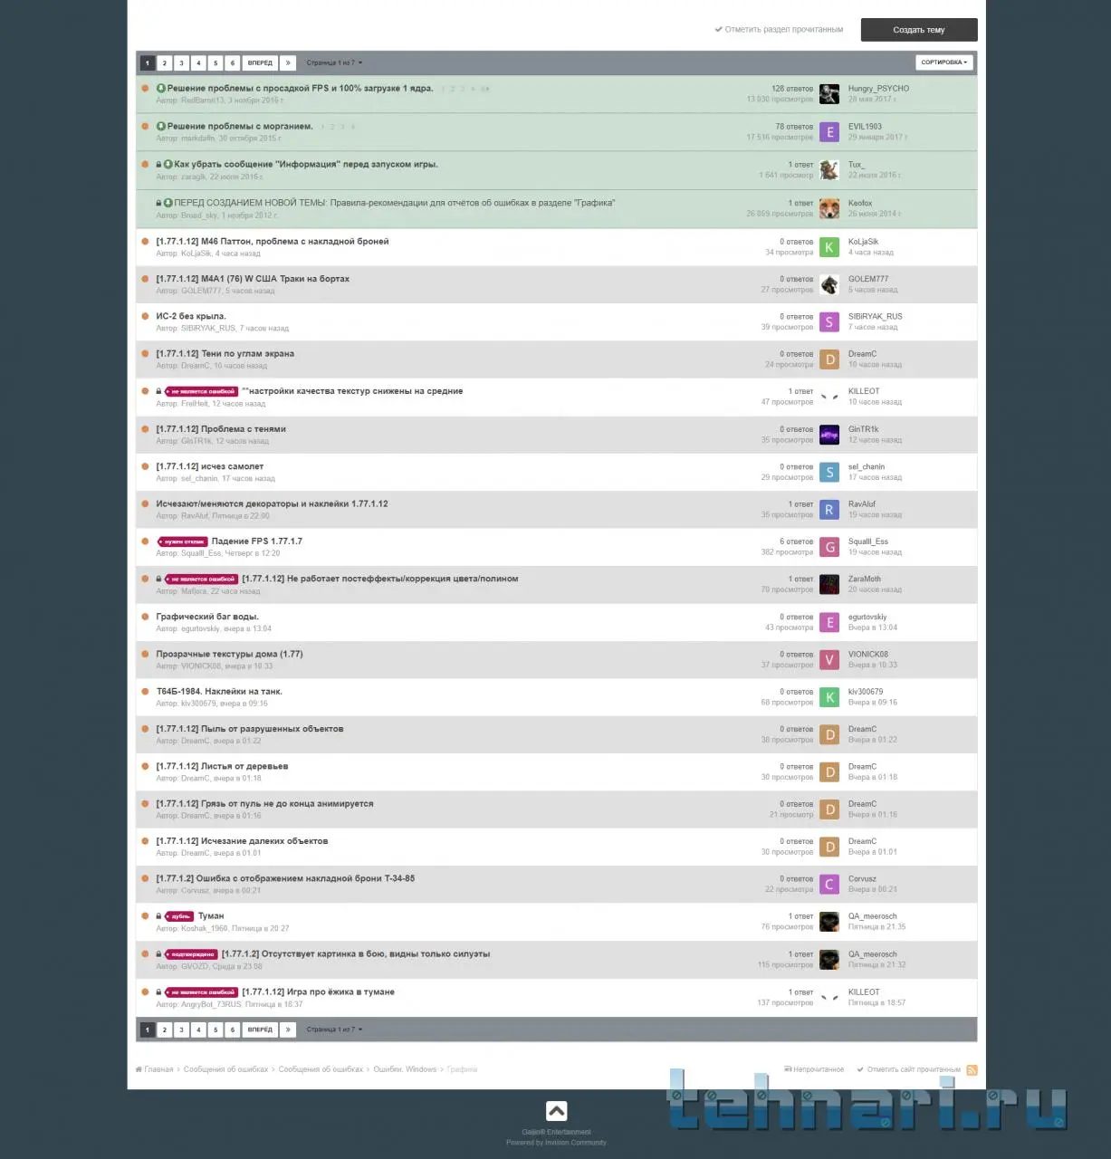Click lock icon on 'Туман' topic

tap(158, 916)
